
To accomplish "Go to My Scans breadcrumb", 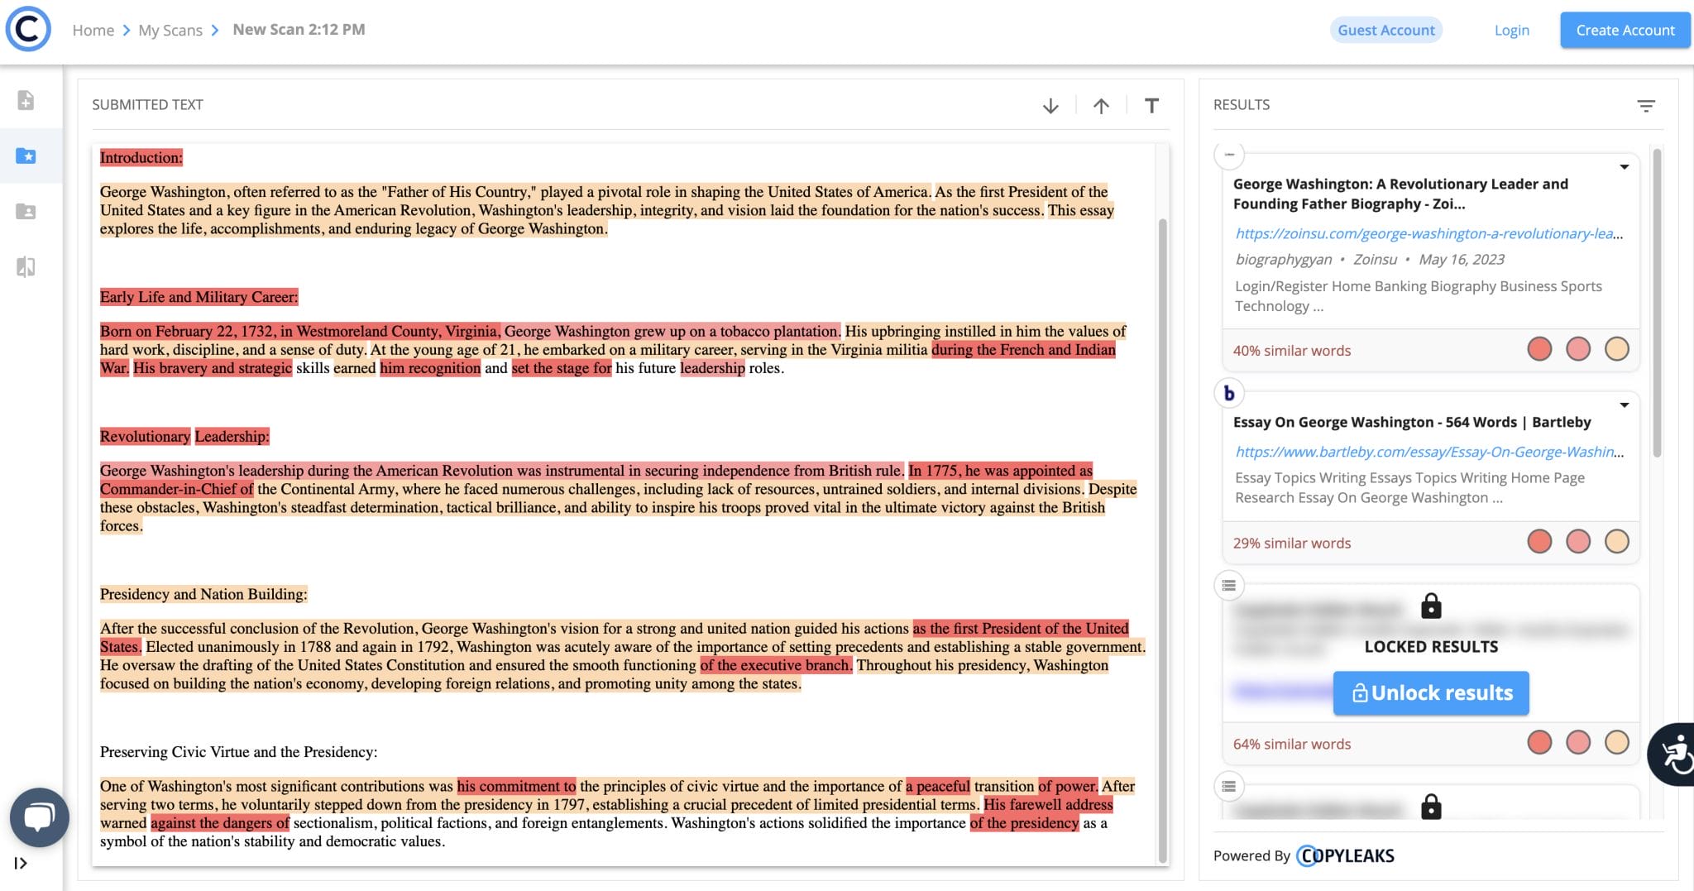I will pos(170,31).
